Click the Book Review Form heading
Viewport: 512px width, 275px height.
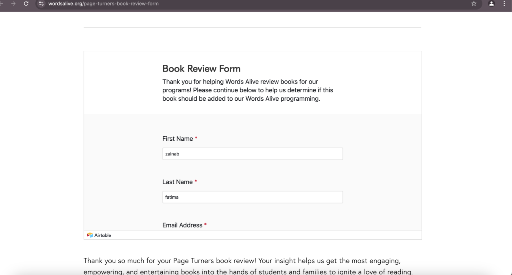201,68
